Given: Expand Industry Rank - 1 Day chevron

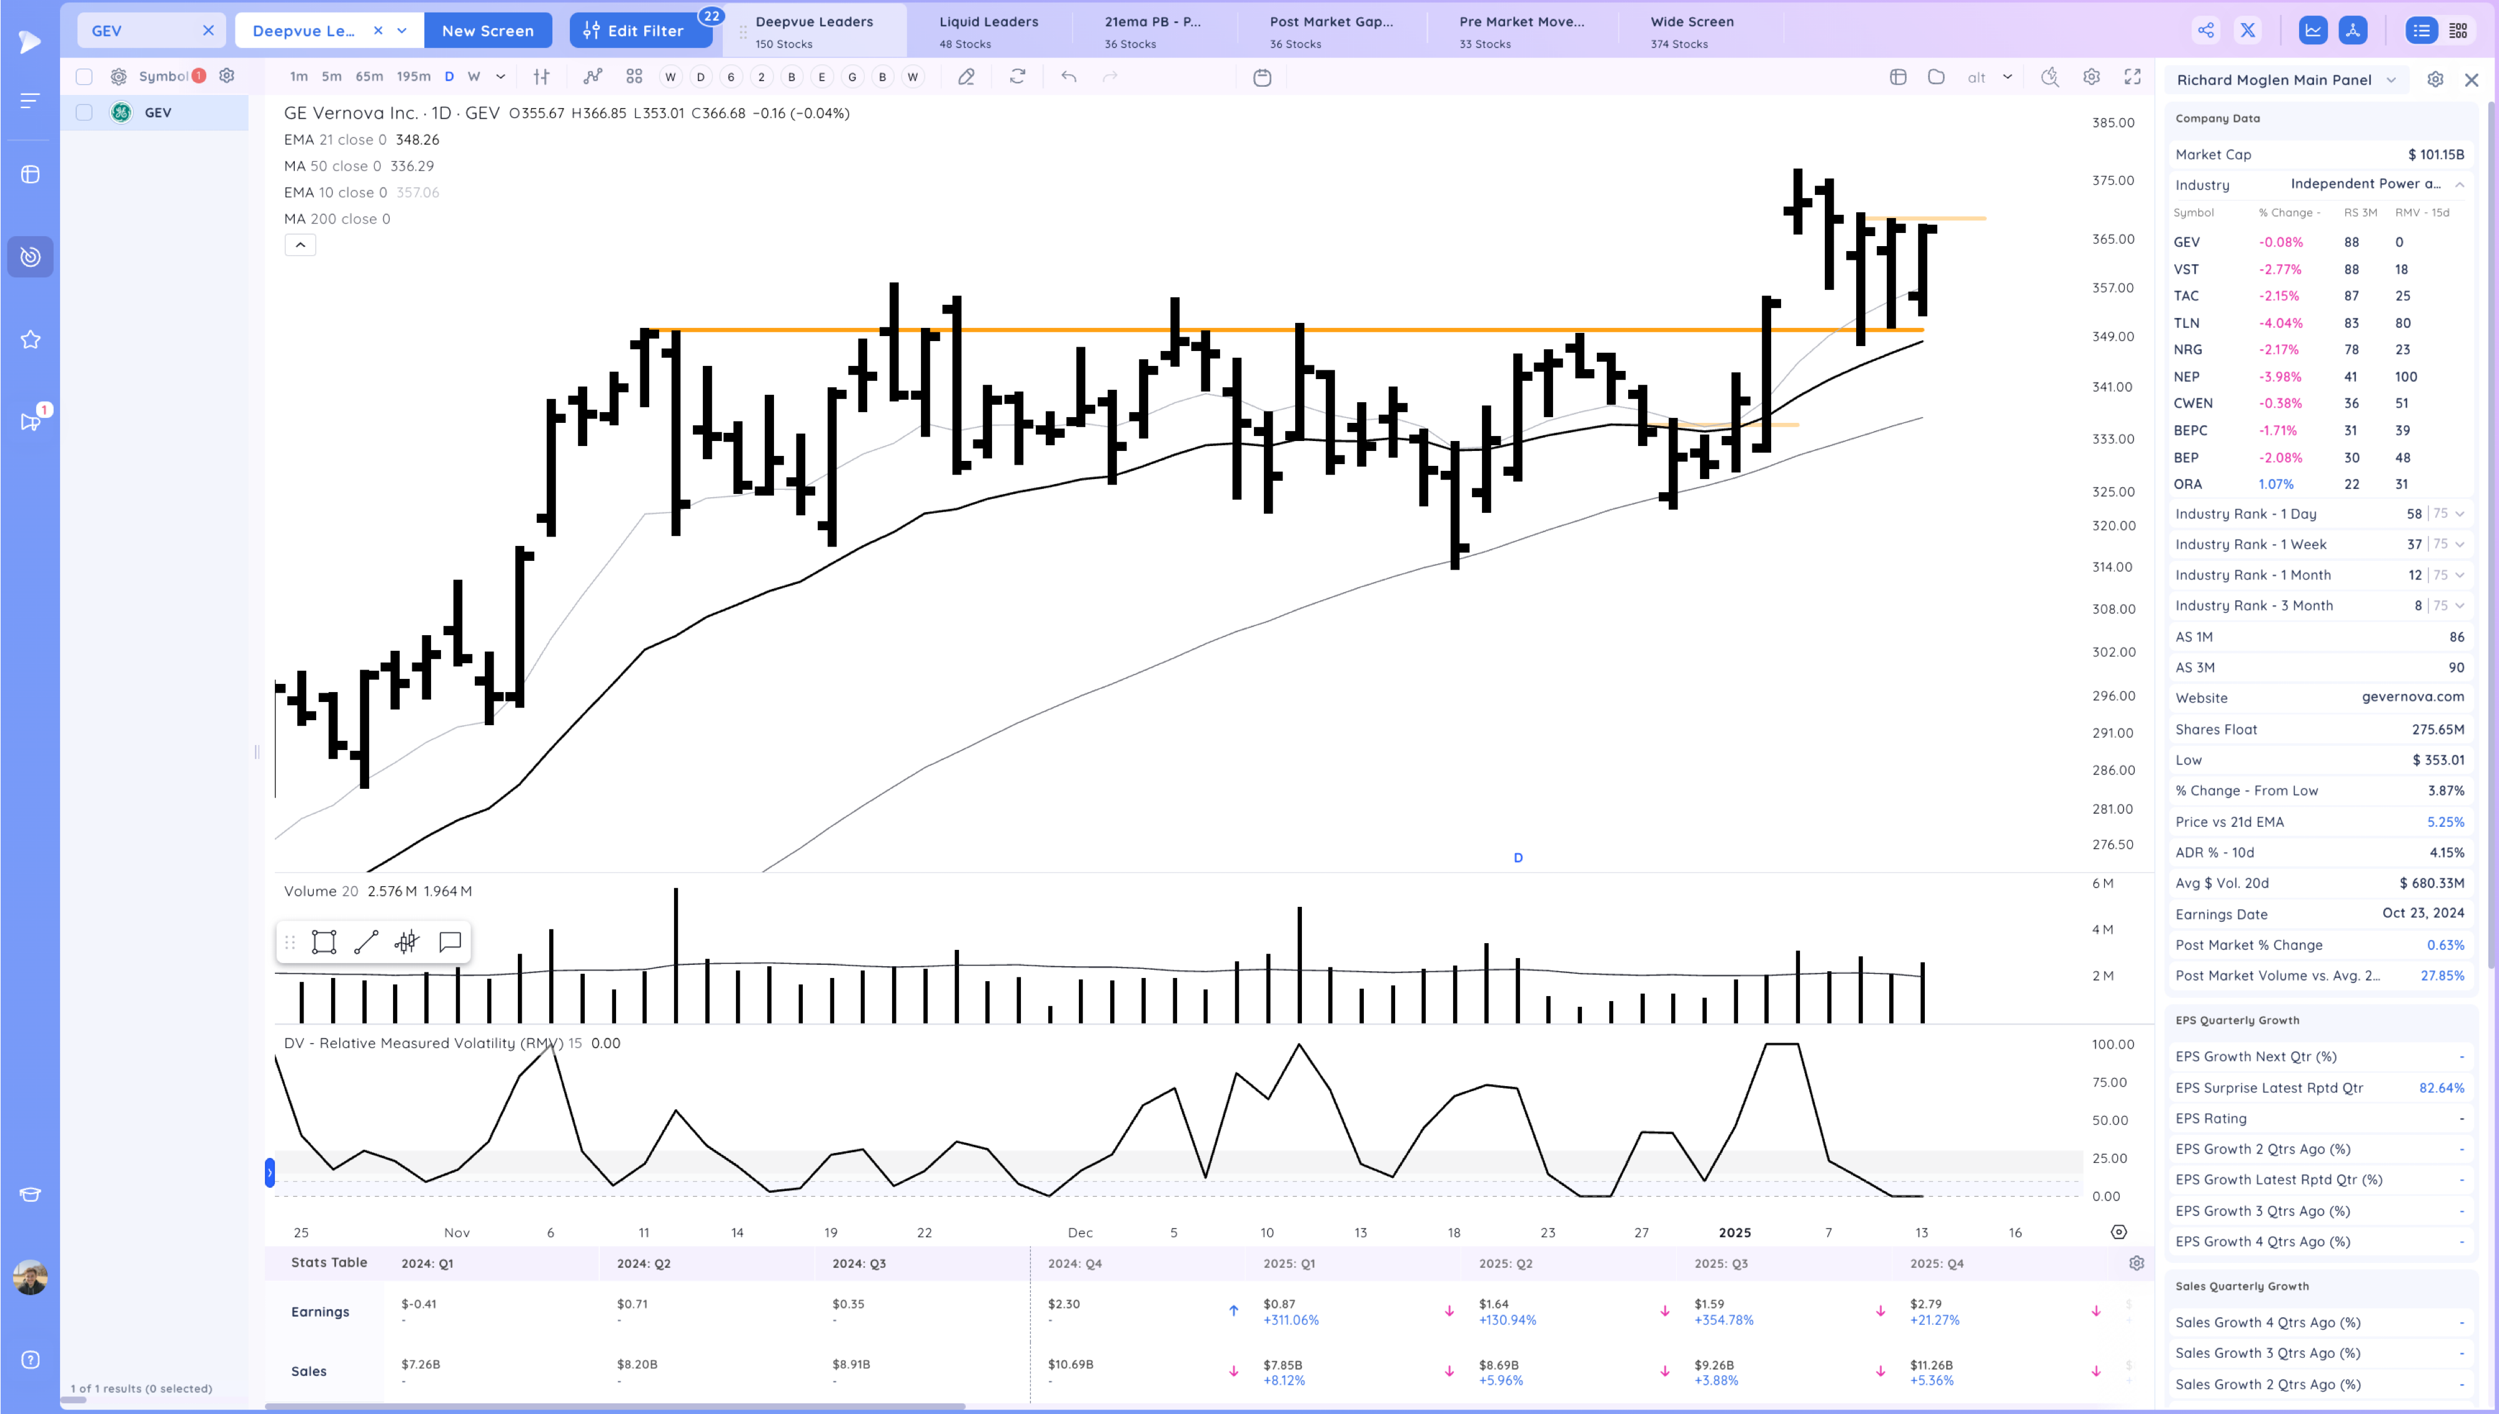Looking at the screenshot, I should point(2459,514).
